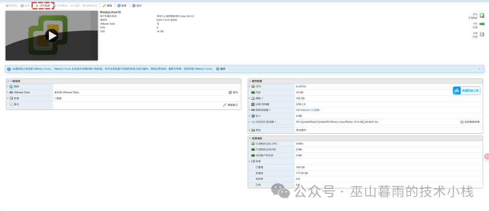Click 选择磁盘映像 to pick a disk image
The width and height of the screenshot is (489, 211).
tap(470, 122)
